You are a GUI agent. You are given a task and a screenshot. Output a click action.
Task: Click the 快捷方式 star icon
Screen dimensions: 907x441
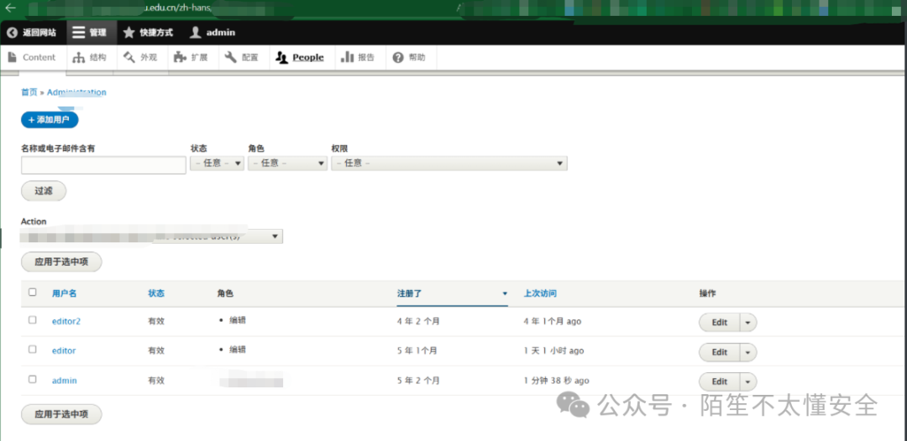tap(129, 33)
